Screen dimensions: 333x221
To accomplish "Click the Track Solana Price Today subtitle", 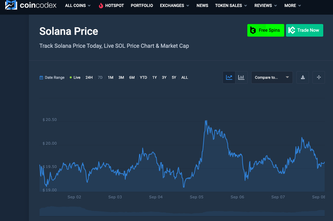I will [x=114, y=46].
